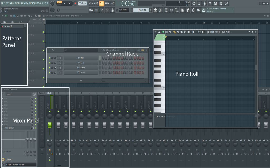Open the Piano roll Control dropdown
Screen dimensions: 270x168
point(160,116)
